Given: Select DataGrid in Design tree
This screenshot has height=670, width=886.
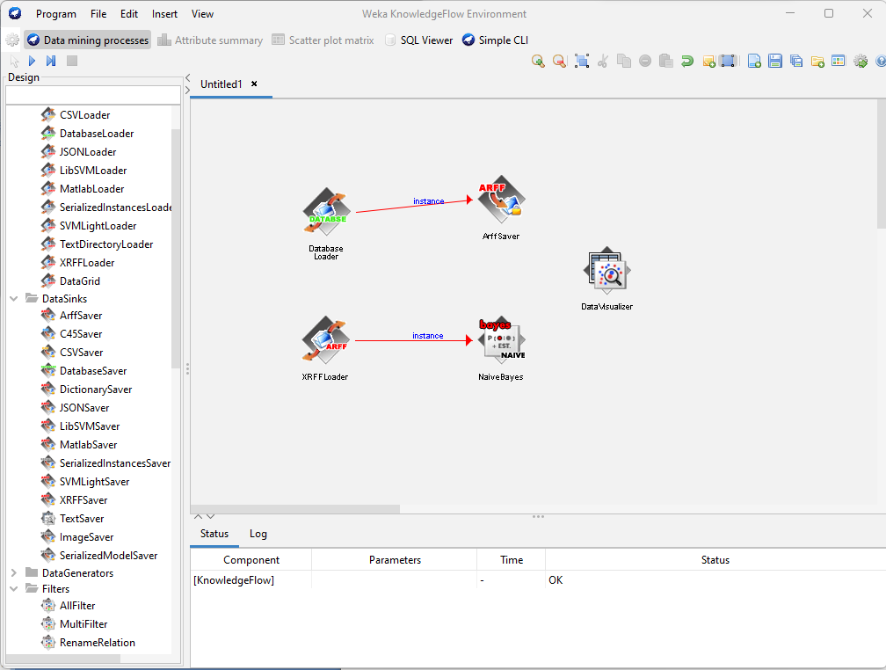Looking at the screenshot, I should pyautogui.click(x=80, y=281).
